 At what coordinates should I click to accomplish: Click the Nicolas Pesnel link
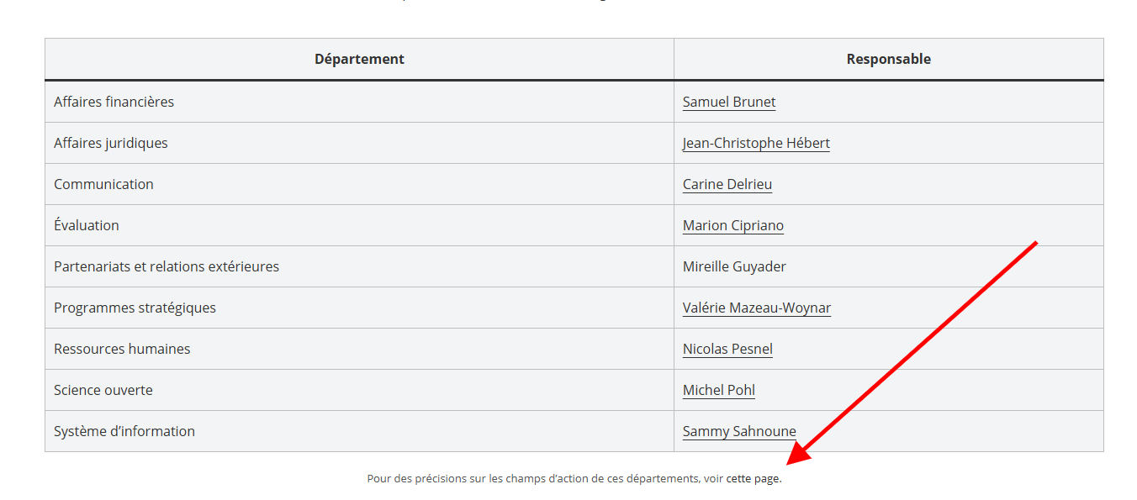pyautogui.click(x=727, y=349)
